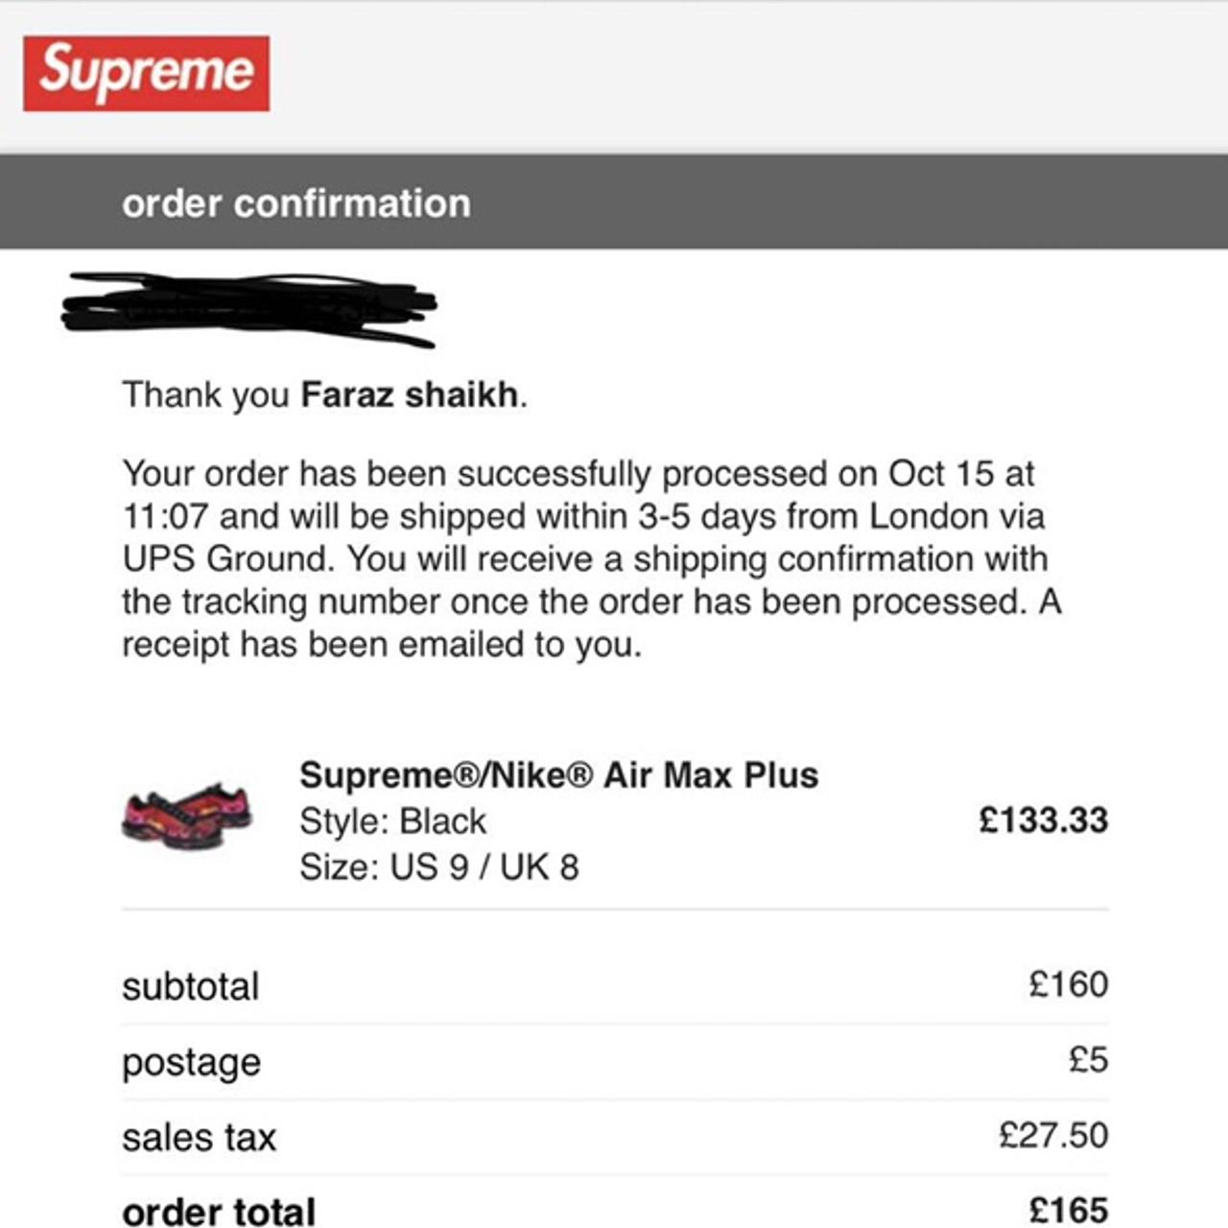
Task: Click the £160 subtotal amount
Action: point(1068,984)
